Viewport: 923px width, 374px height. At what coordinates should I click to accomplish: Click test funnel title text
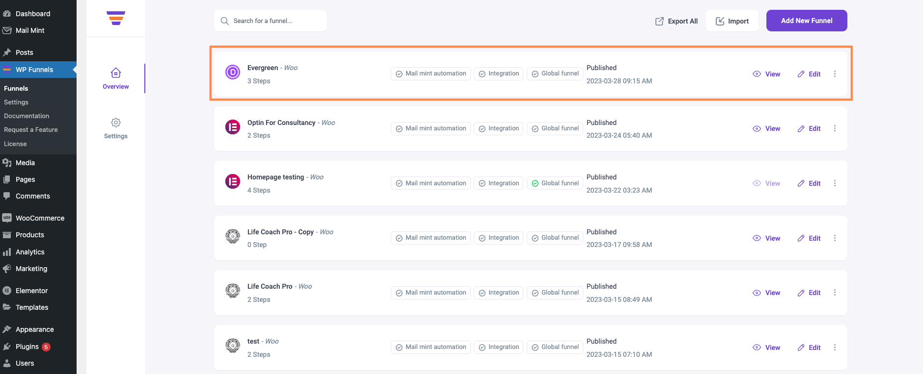[x=253, y=341]
